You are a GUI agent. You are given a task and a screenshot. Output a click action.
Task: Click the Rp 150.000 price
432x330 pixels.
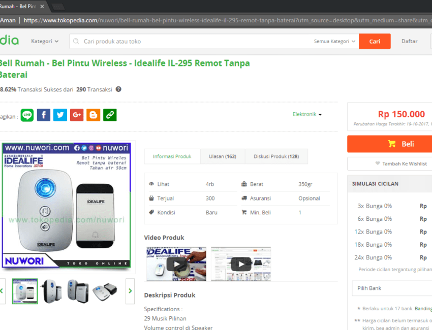click(401, 114)
